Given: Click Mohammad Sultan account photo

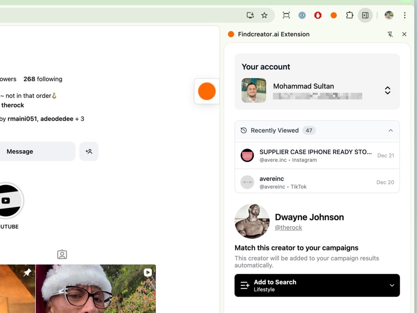Looking at the screenshot, I should point(254,90).
